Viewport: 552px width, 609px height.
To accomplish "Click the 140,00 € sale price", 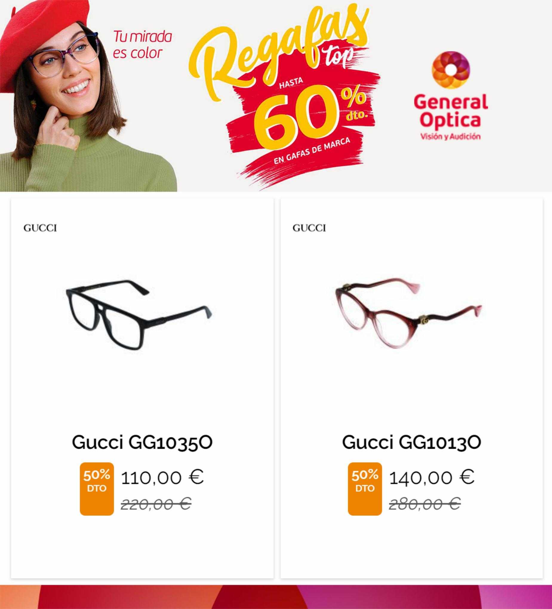I will click(432, 478).
